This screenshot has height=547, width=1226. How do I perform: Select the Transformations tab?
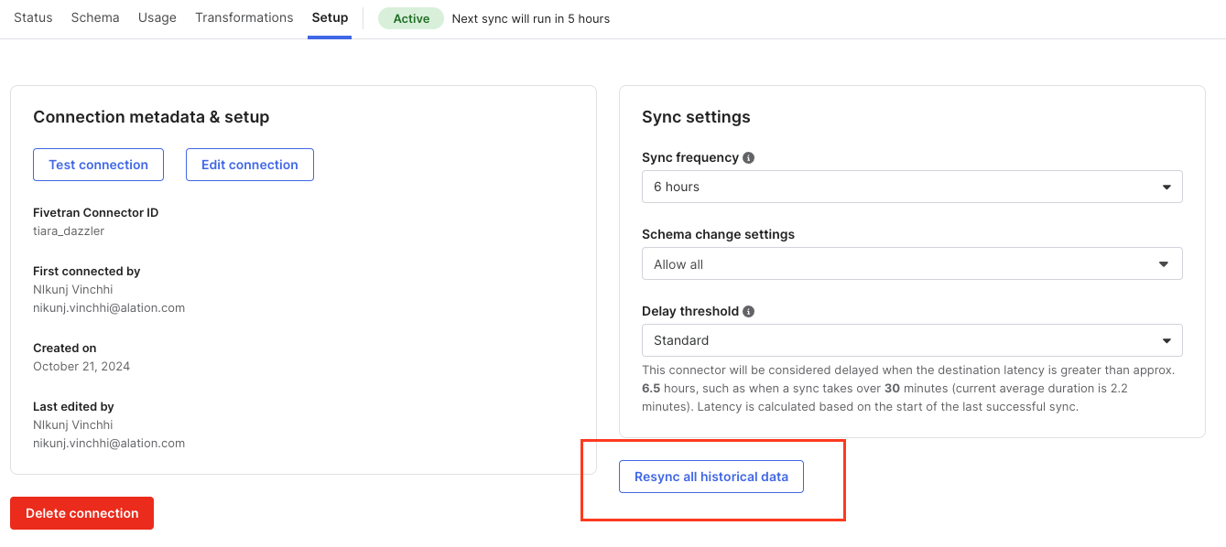244,18
